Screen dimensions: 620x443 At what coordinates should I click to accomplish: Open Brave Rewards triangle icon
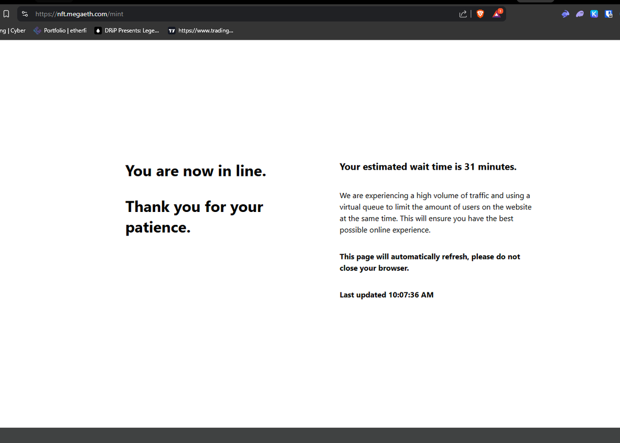[497, 13]
